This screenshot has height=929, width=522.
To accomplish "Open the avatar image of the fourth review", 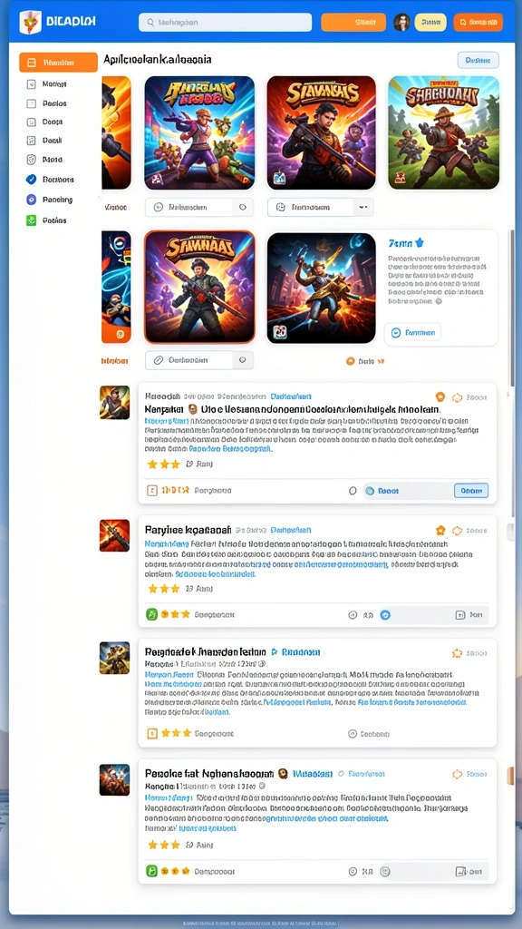I will [114, 779].
